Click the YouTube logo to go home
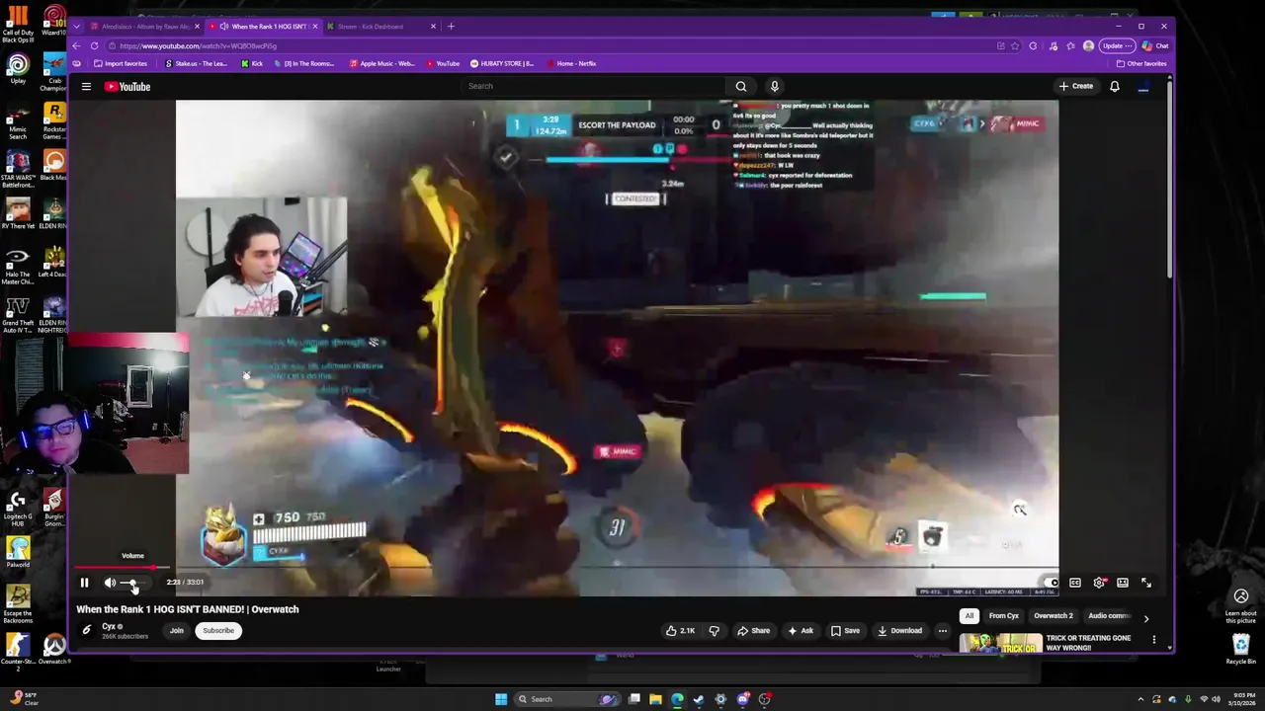 coord(127,87)
